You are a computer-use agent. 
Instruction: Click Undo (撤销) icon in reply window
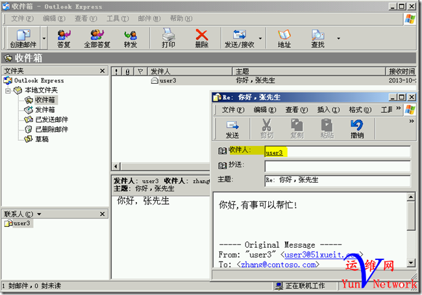357,129
